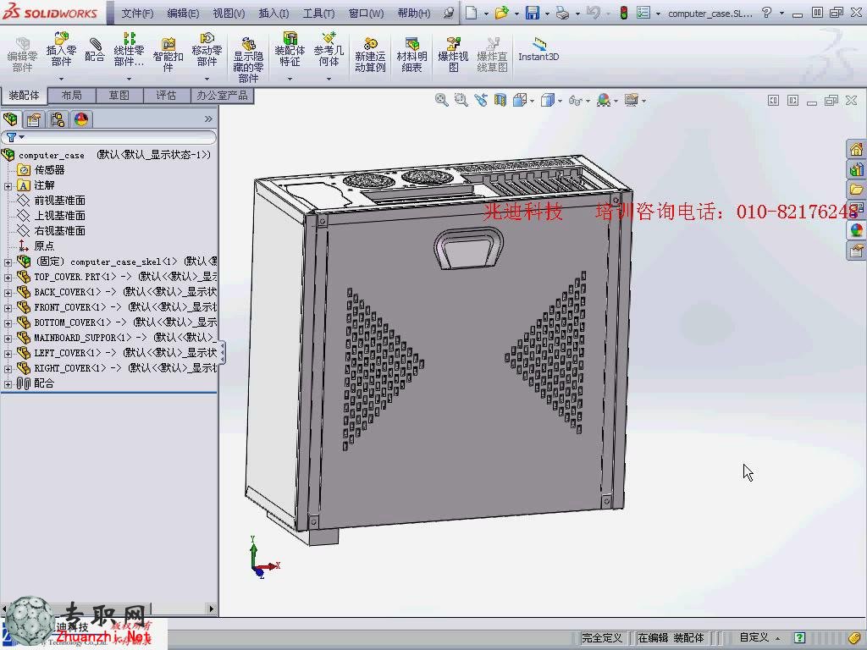Image resolution: width=867 pixels, height=650 pixels.
Task: Open SolidWorks Resources home icon
Action: click(x=856, y=149)
